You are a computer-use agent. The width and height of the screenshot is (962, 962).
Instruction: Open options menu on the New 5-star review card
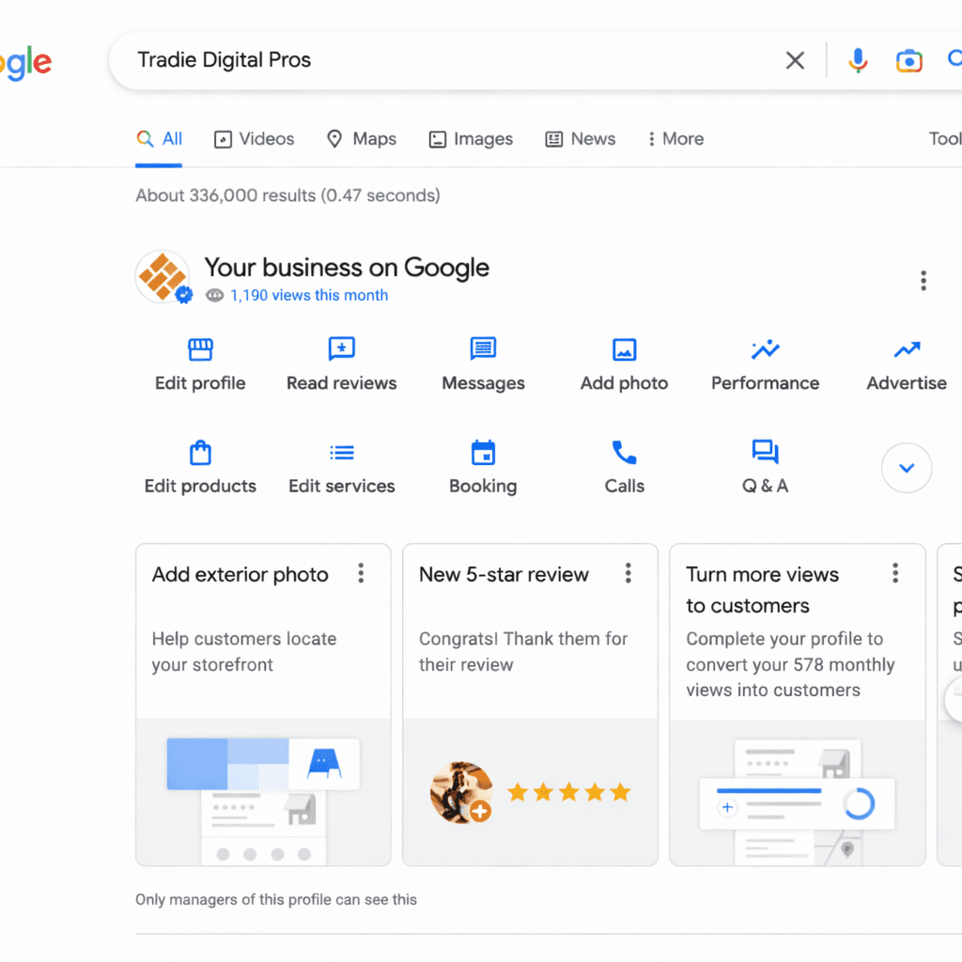point(628,572)
